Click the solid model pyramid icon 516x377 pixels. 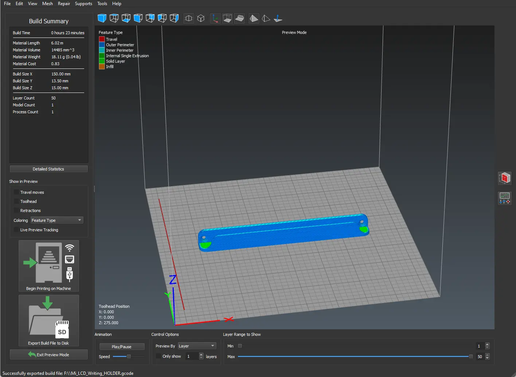tap(254, 18)
